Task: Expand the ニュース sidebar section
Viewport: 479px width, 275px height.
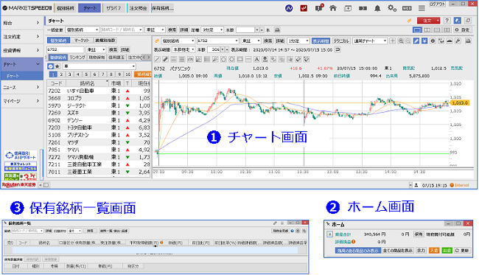Action: pos(21,87)
